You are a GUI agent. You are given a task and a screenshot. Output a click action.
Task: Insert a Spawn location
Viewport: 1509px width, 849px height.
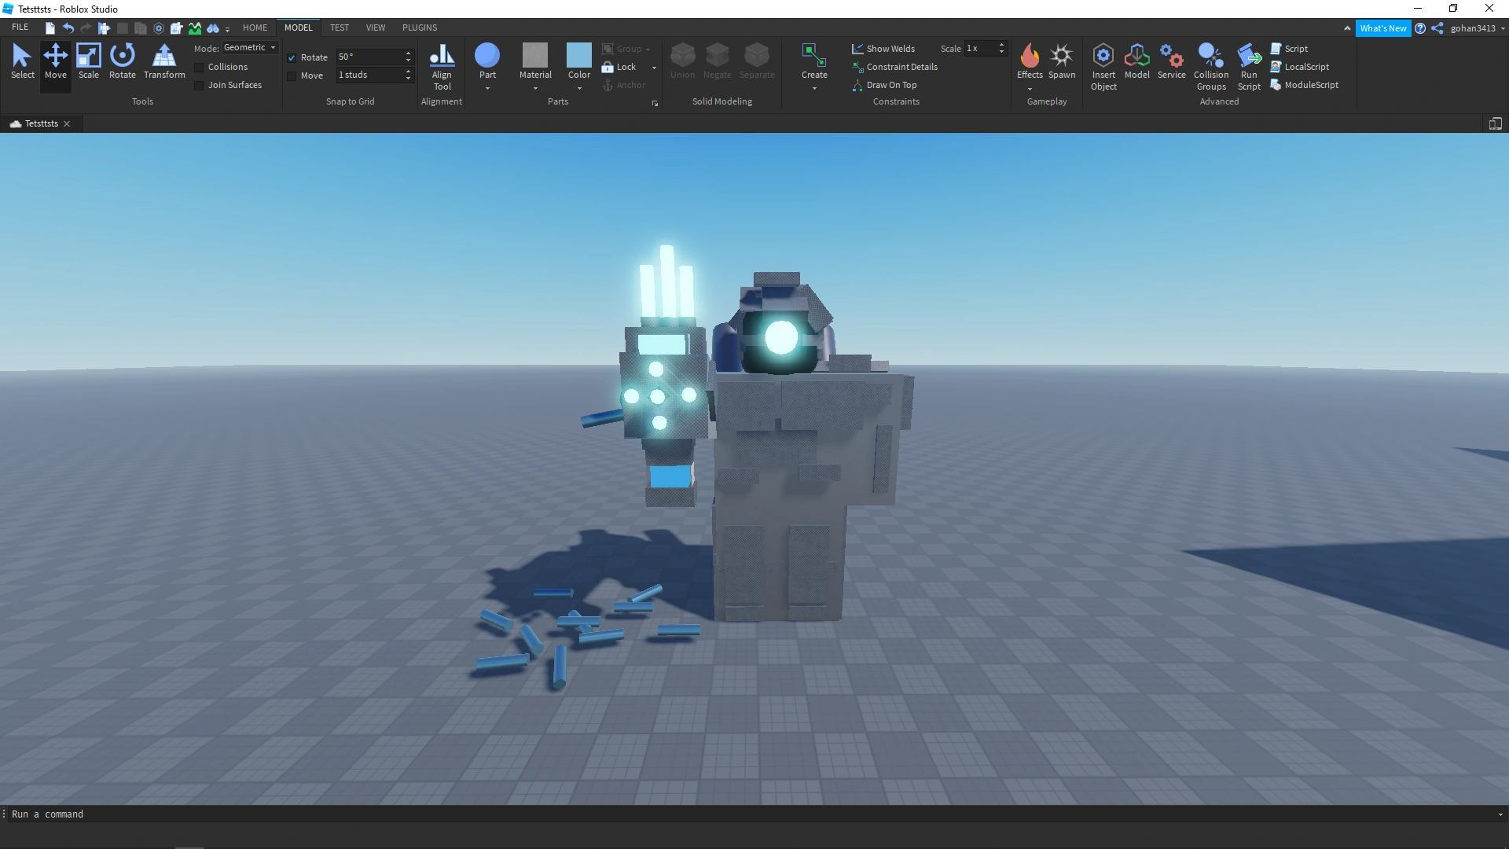point(1062,61)
